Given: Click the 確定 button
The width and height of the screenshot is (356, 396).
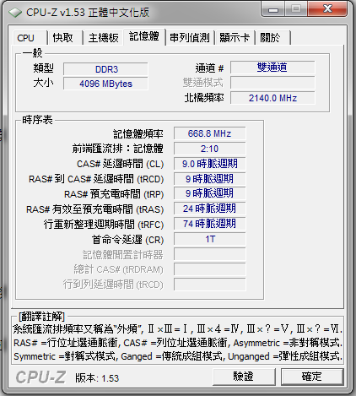Looking at the screenshot, I should (x=312, y=377).
